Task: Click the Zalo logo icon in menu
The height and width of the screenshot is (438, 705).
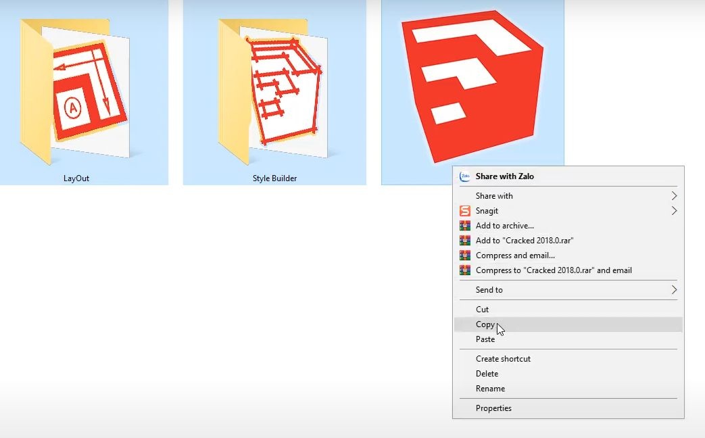Action: click(465, 176)
